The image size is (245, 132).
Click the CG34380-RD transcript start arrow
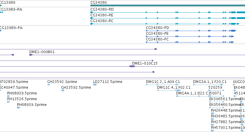click(x=92, y=12)
